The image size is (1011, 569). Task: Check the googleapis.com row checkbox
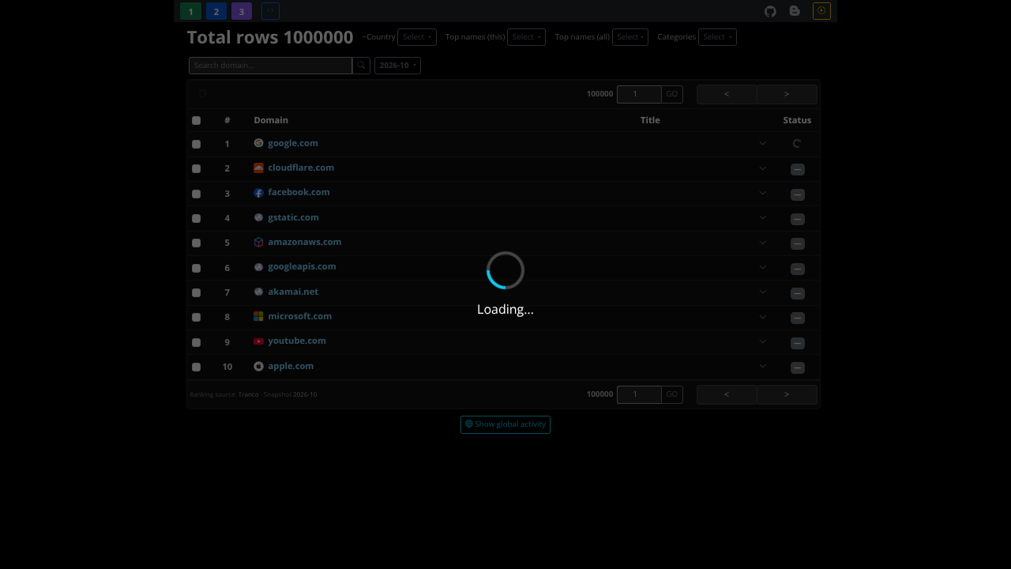tap(196, 268)
